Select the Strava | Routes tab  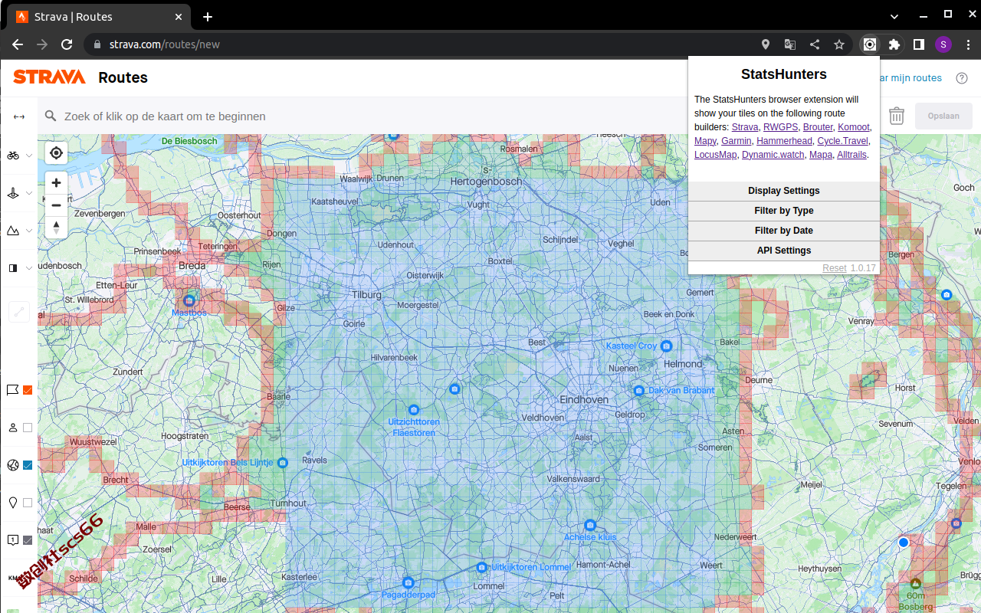point(98,17)
